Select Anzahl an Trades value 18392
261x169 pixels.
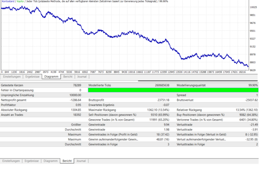pyautogui.click(x=77, y=115)
